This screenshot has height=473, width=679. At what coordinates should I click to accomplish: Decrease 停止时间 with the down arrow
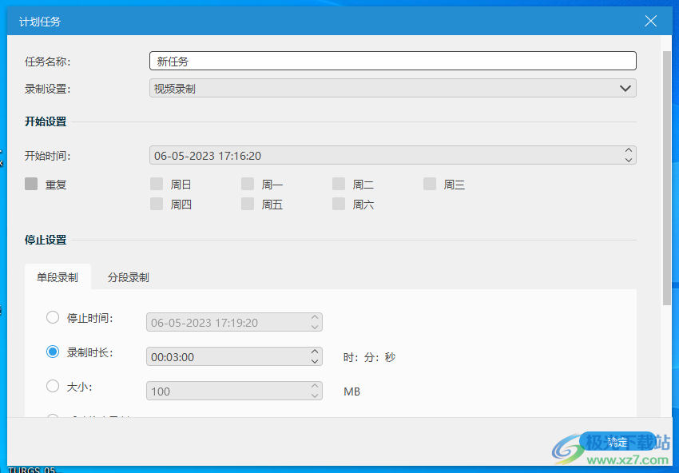coord(315,327)
